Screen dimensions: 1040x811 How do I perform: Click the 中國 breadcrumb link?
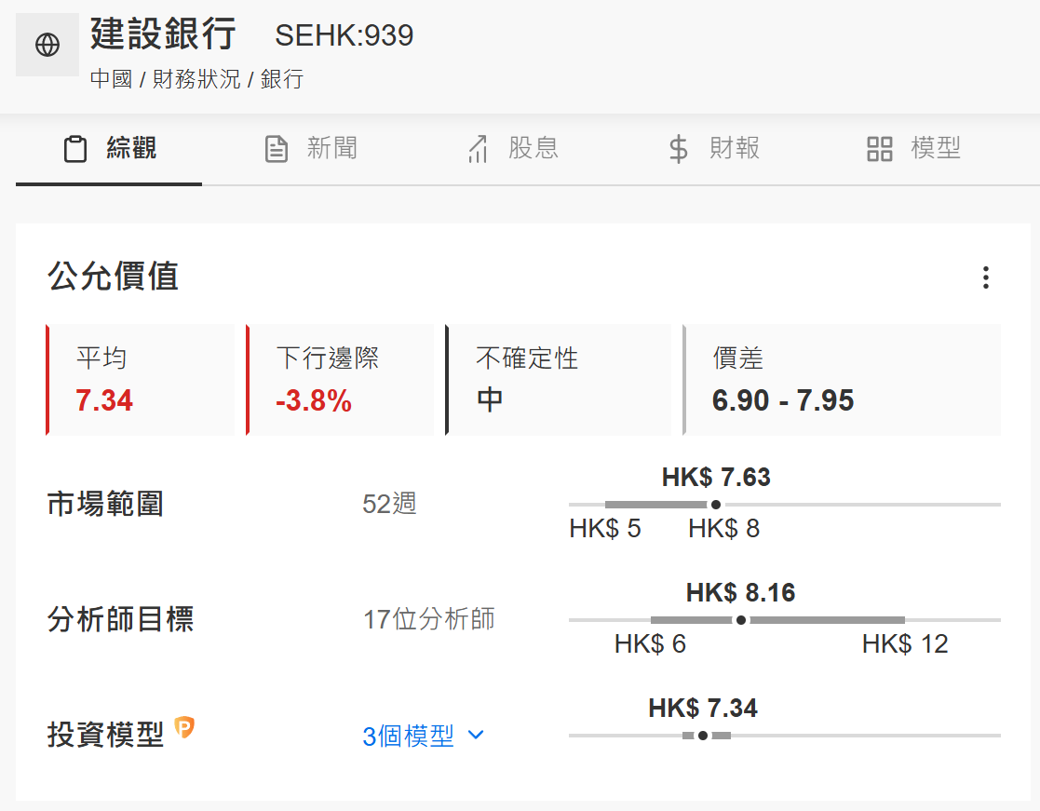tap(111, 79)
